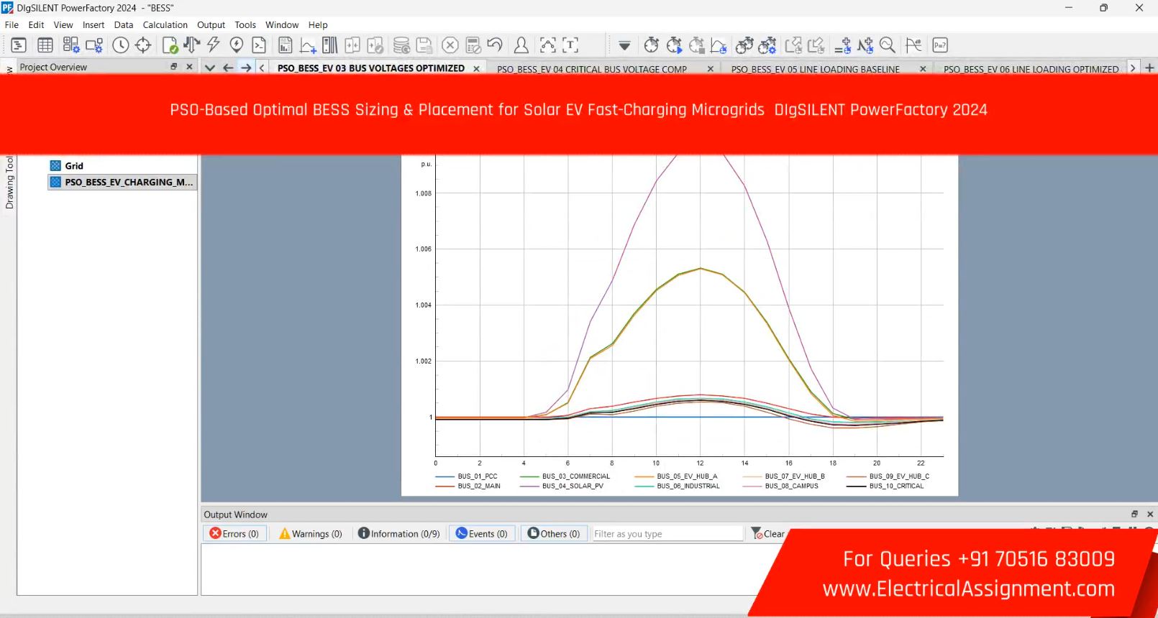Navigate back with left arrow

coord(228,68)
